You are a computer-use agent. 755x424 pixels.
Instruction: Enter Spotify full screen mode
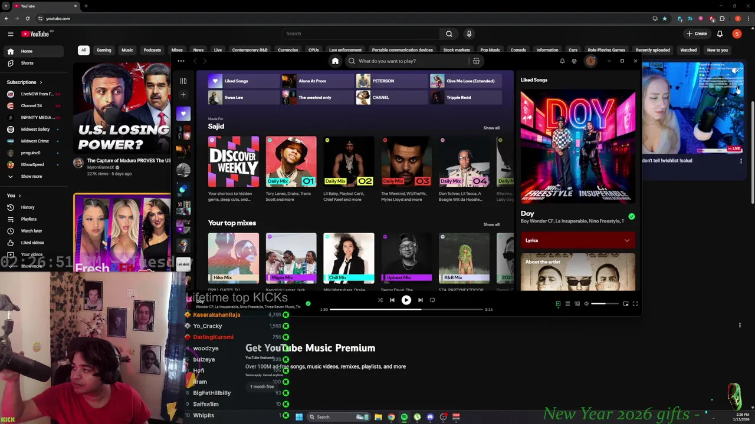(635, 304)
